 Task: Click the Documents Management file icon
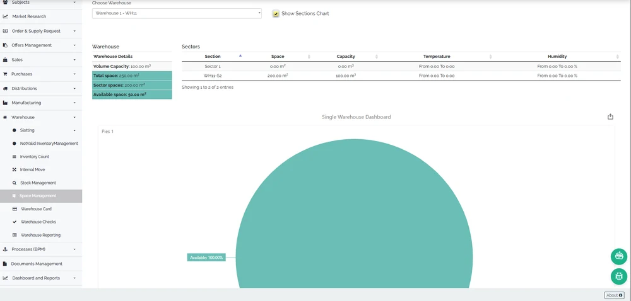click(x=5, y=264)
